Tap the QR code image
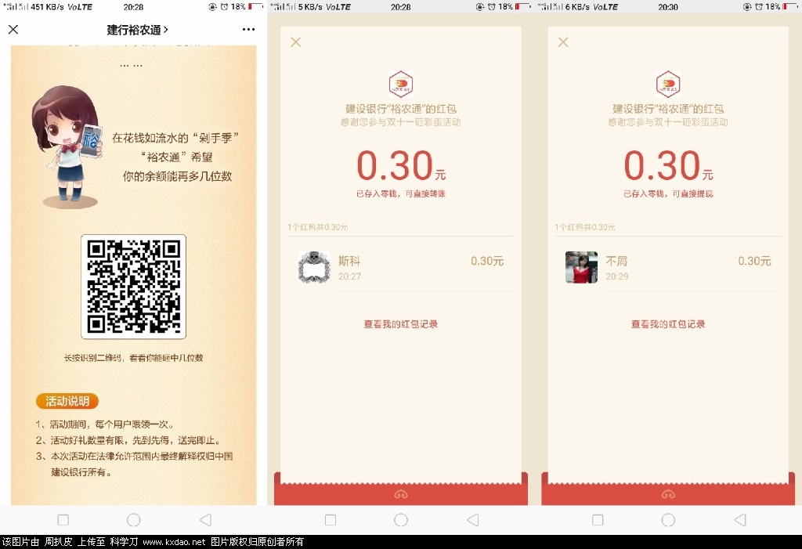Viewport: 802px width, 549px height. tap(133, 287)
